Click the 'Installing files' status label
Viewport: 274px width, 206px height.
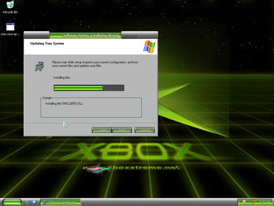[62, 78]
